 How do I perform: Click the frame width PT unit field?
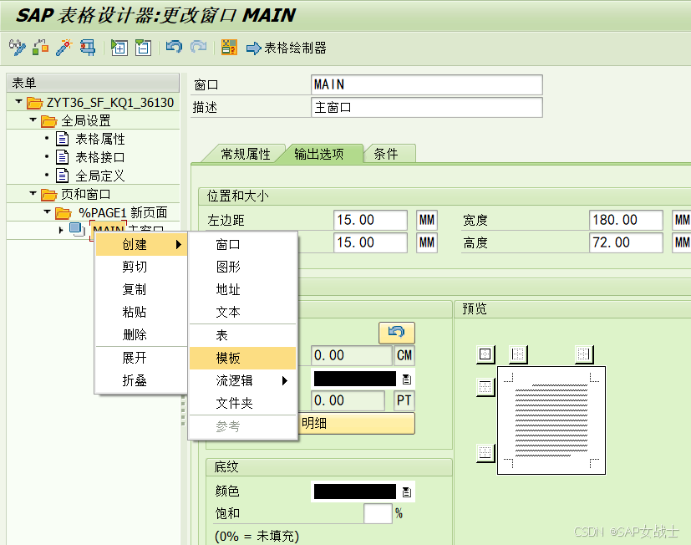click(x=404, y=400)
